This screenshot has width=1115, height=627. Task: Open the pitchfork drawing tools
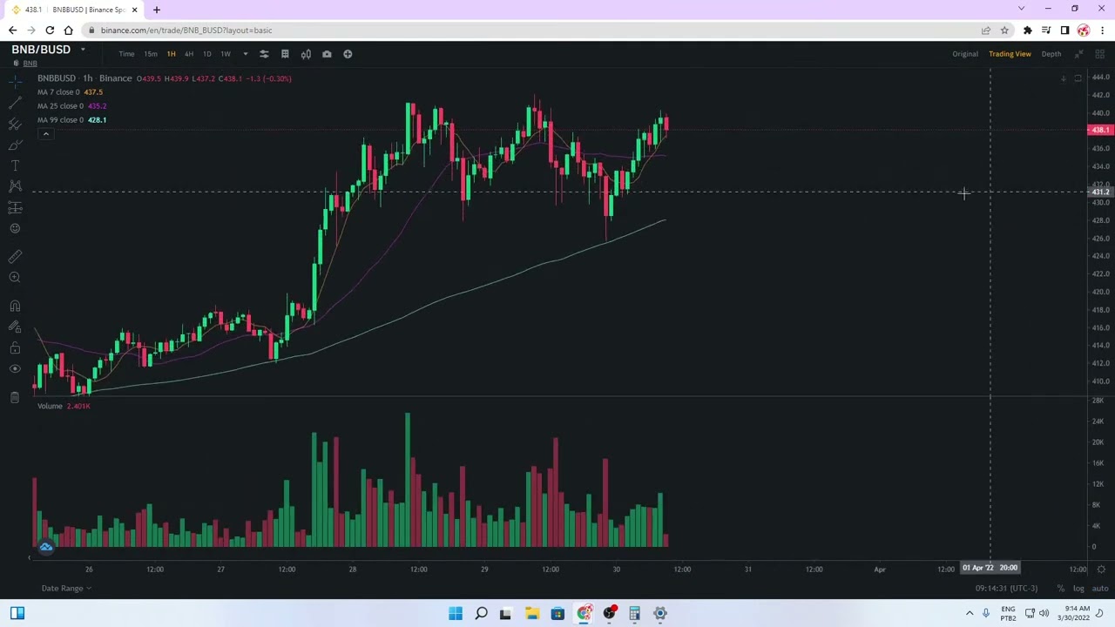[15, 124]
